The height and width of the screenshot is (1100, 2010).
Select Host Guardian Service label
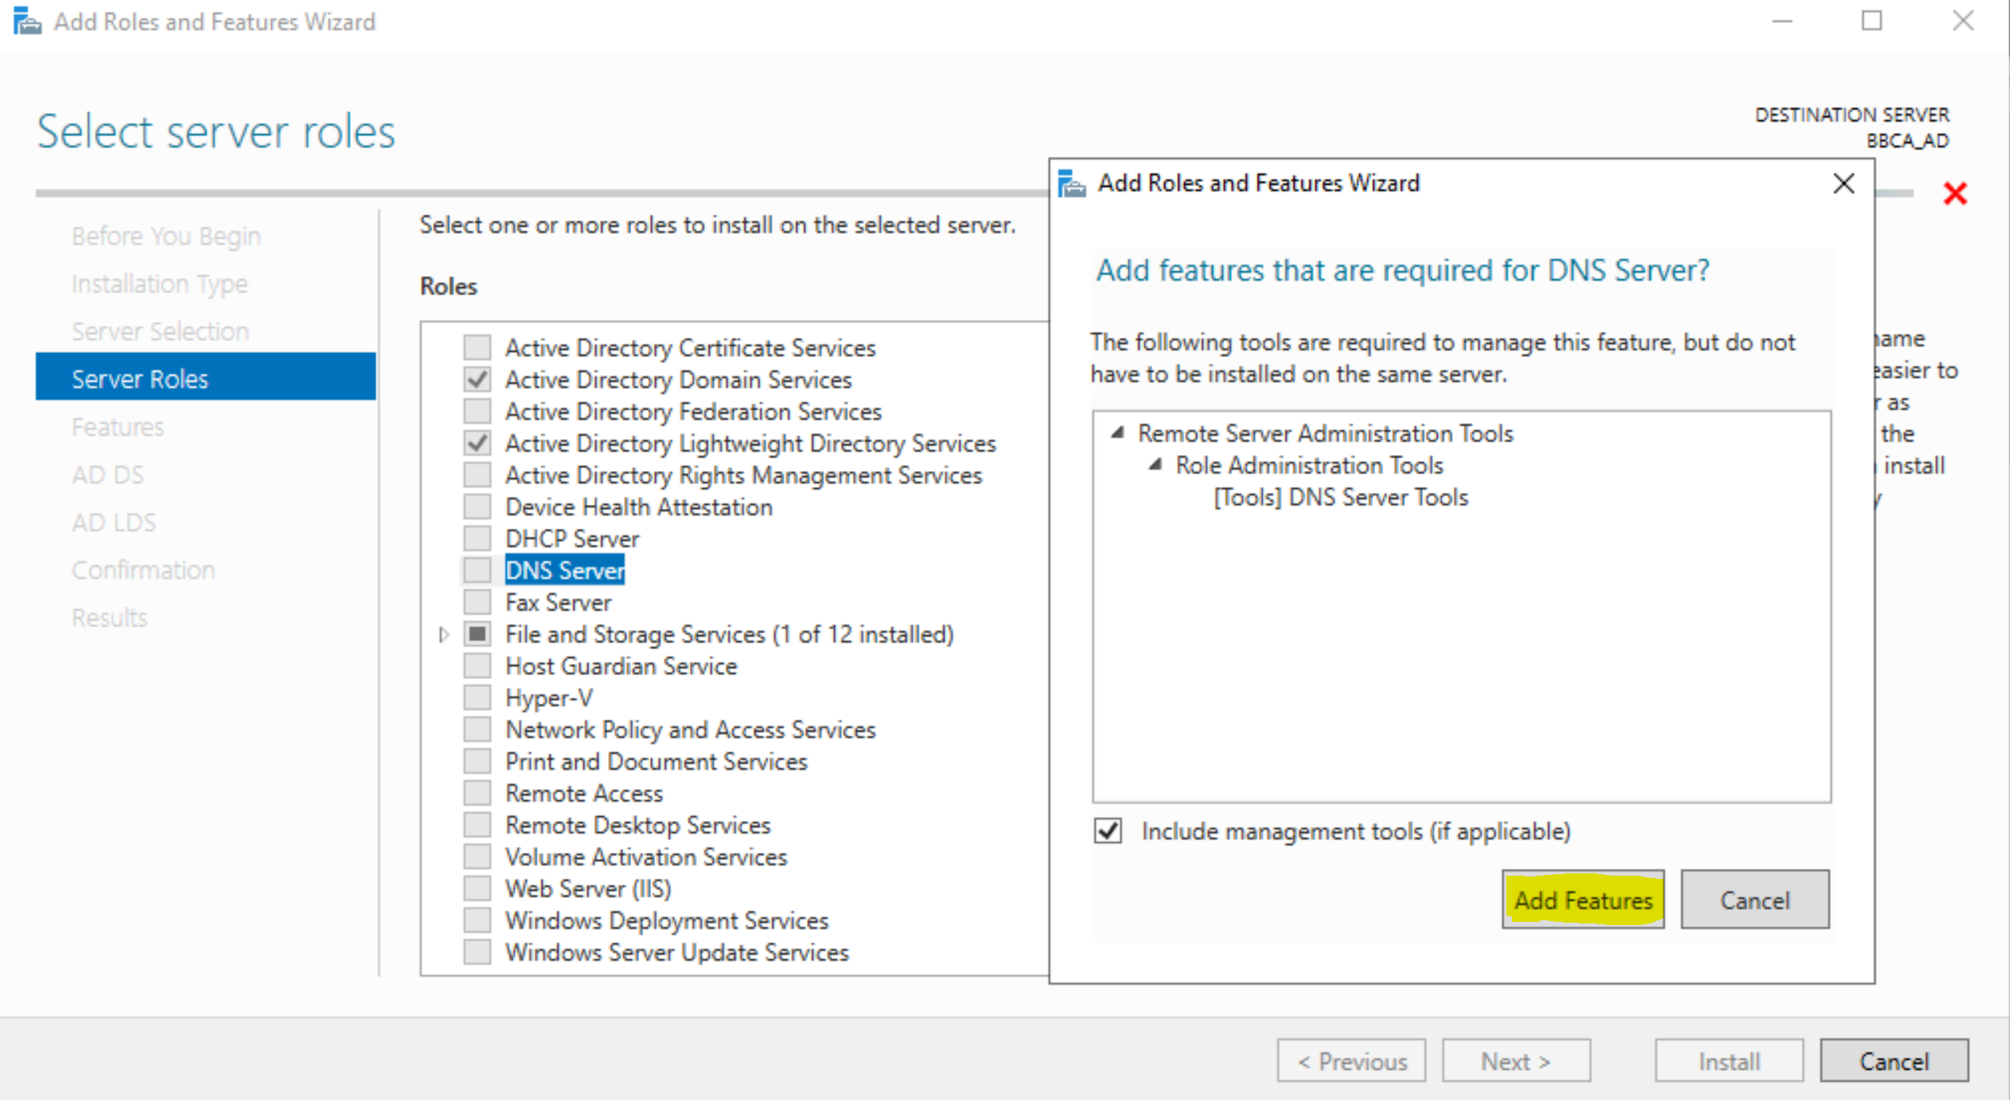[621, 666]
